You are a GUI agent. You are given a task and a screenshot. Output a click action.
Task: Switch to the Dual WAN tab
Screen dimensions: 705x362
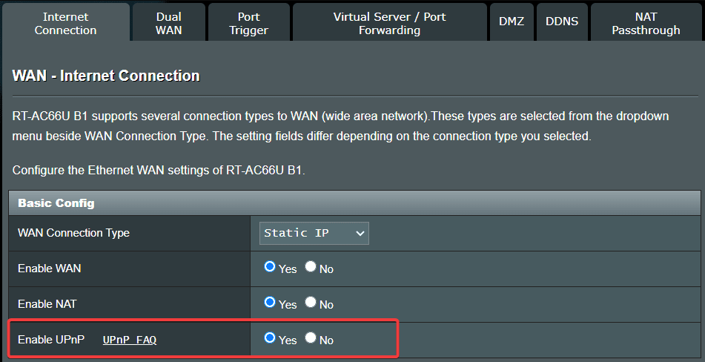tap(169, 23)
